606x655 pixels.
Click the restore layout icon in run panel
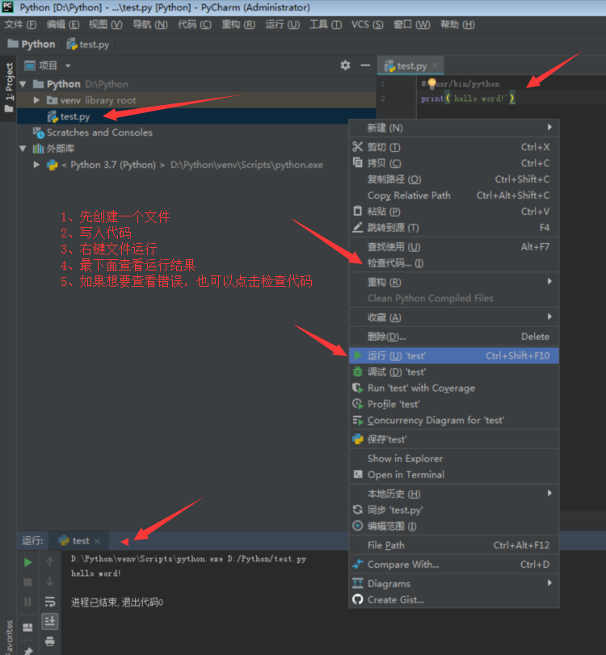pyautogui.click(x=27, y=628)
